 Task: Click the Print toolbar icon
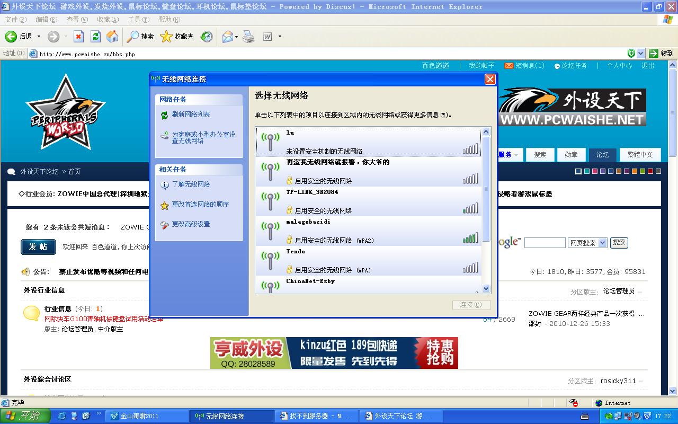248,37
